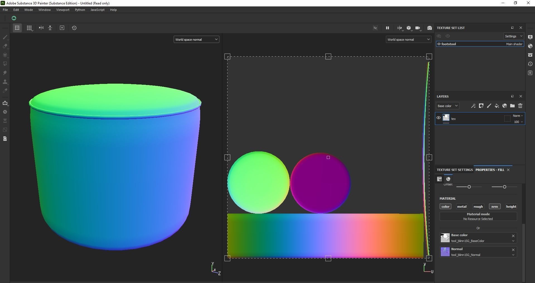Delete layer with the trash icon
Screen dimensions: 535x283
click(x=520, y=106)
